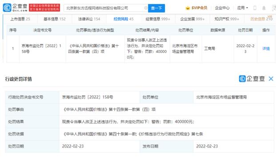
Task: Click the Qcc.com logo in the header
Action: 15,8
